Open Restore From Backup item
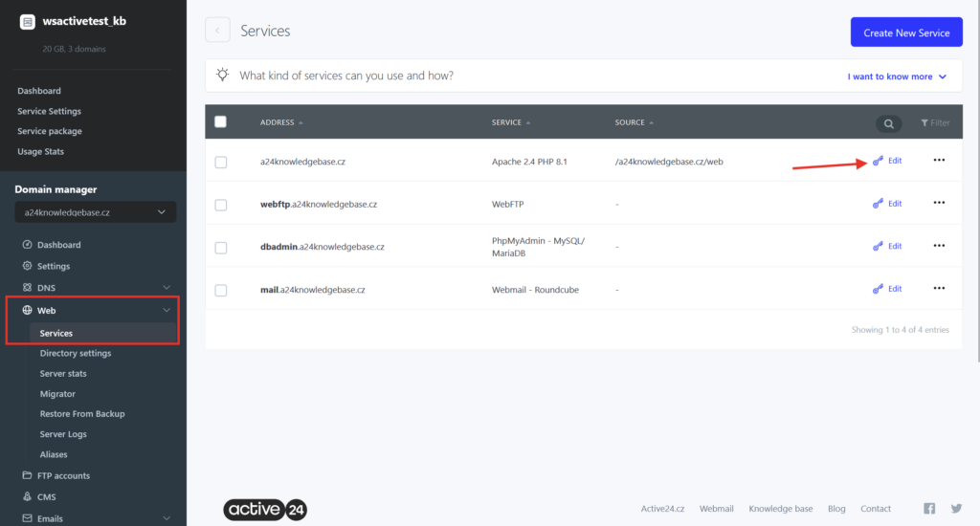Viewport: 980px width, 526px height. coord(82,413)
